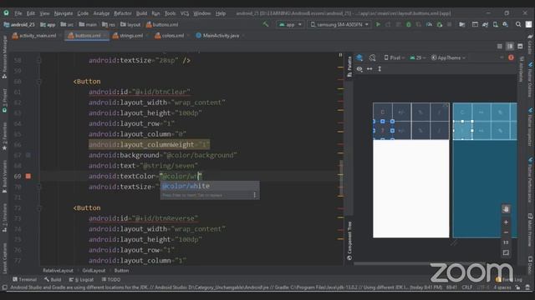This screenshot has height=300, width=535.
Task: Click fold marker at line 58
Action: [38, 61]
